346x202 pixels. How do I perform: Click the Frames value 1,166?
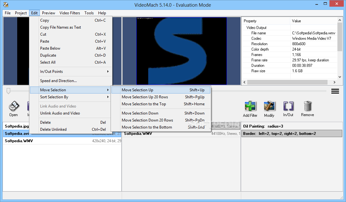click(x=296, y=55)
